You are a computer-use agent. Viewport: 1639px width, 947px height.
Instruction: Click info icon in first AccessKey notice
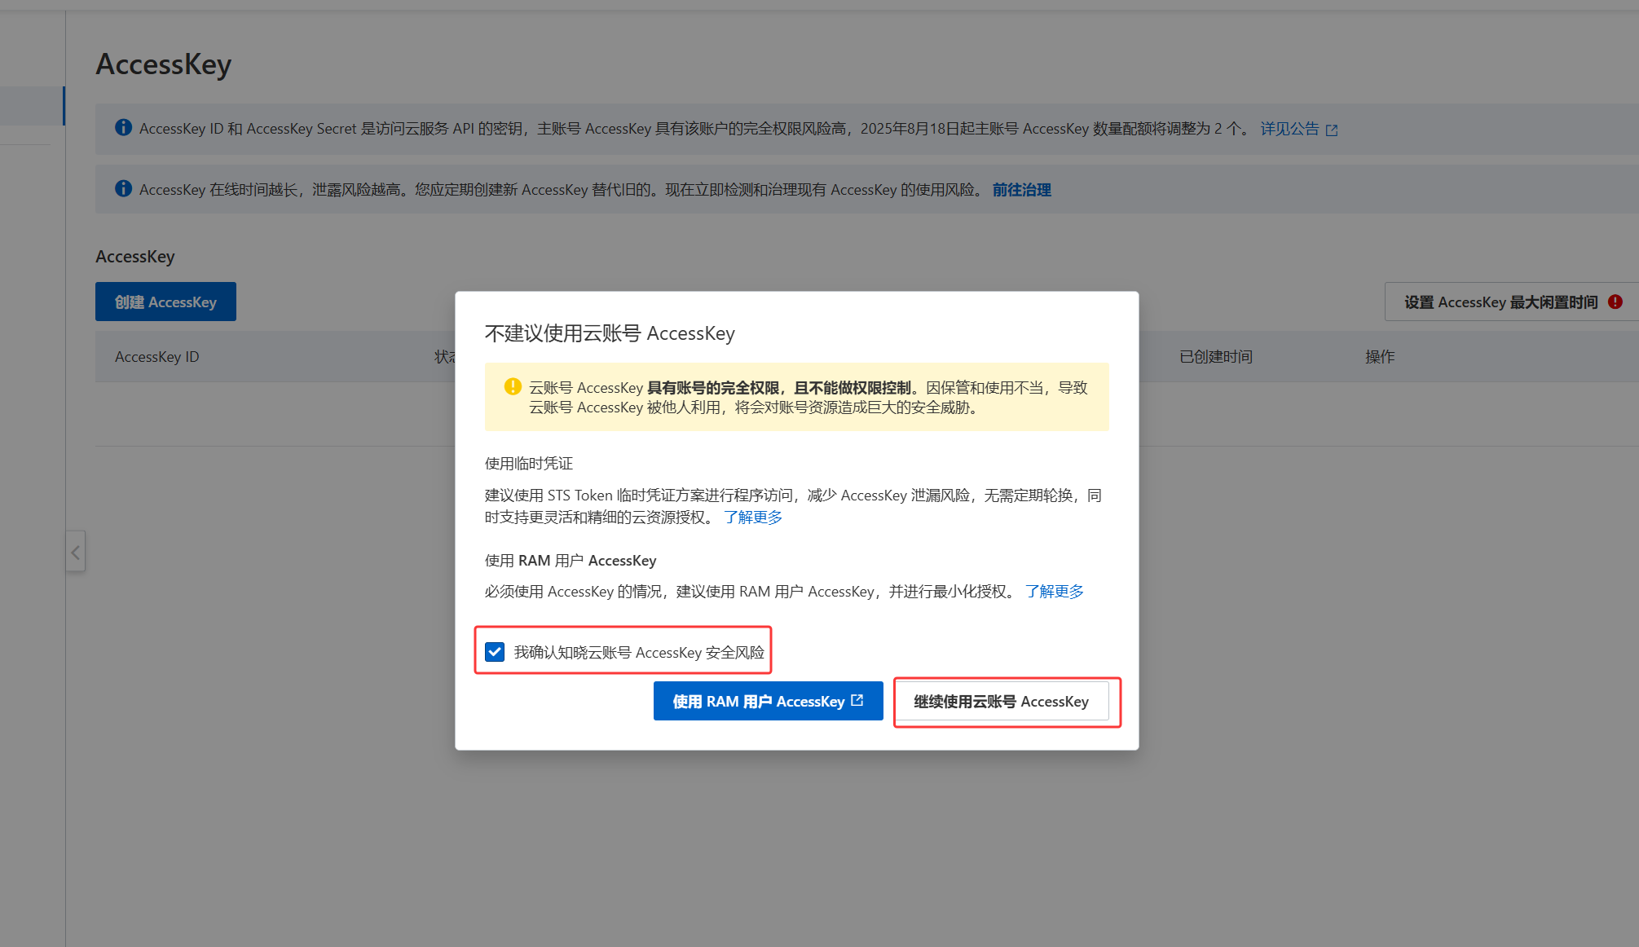click(123, 127)
